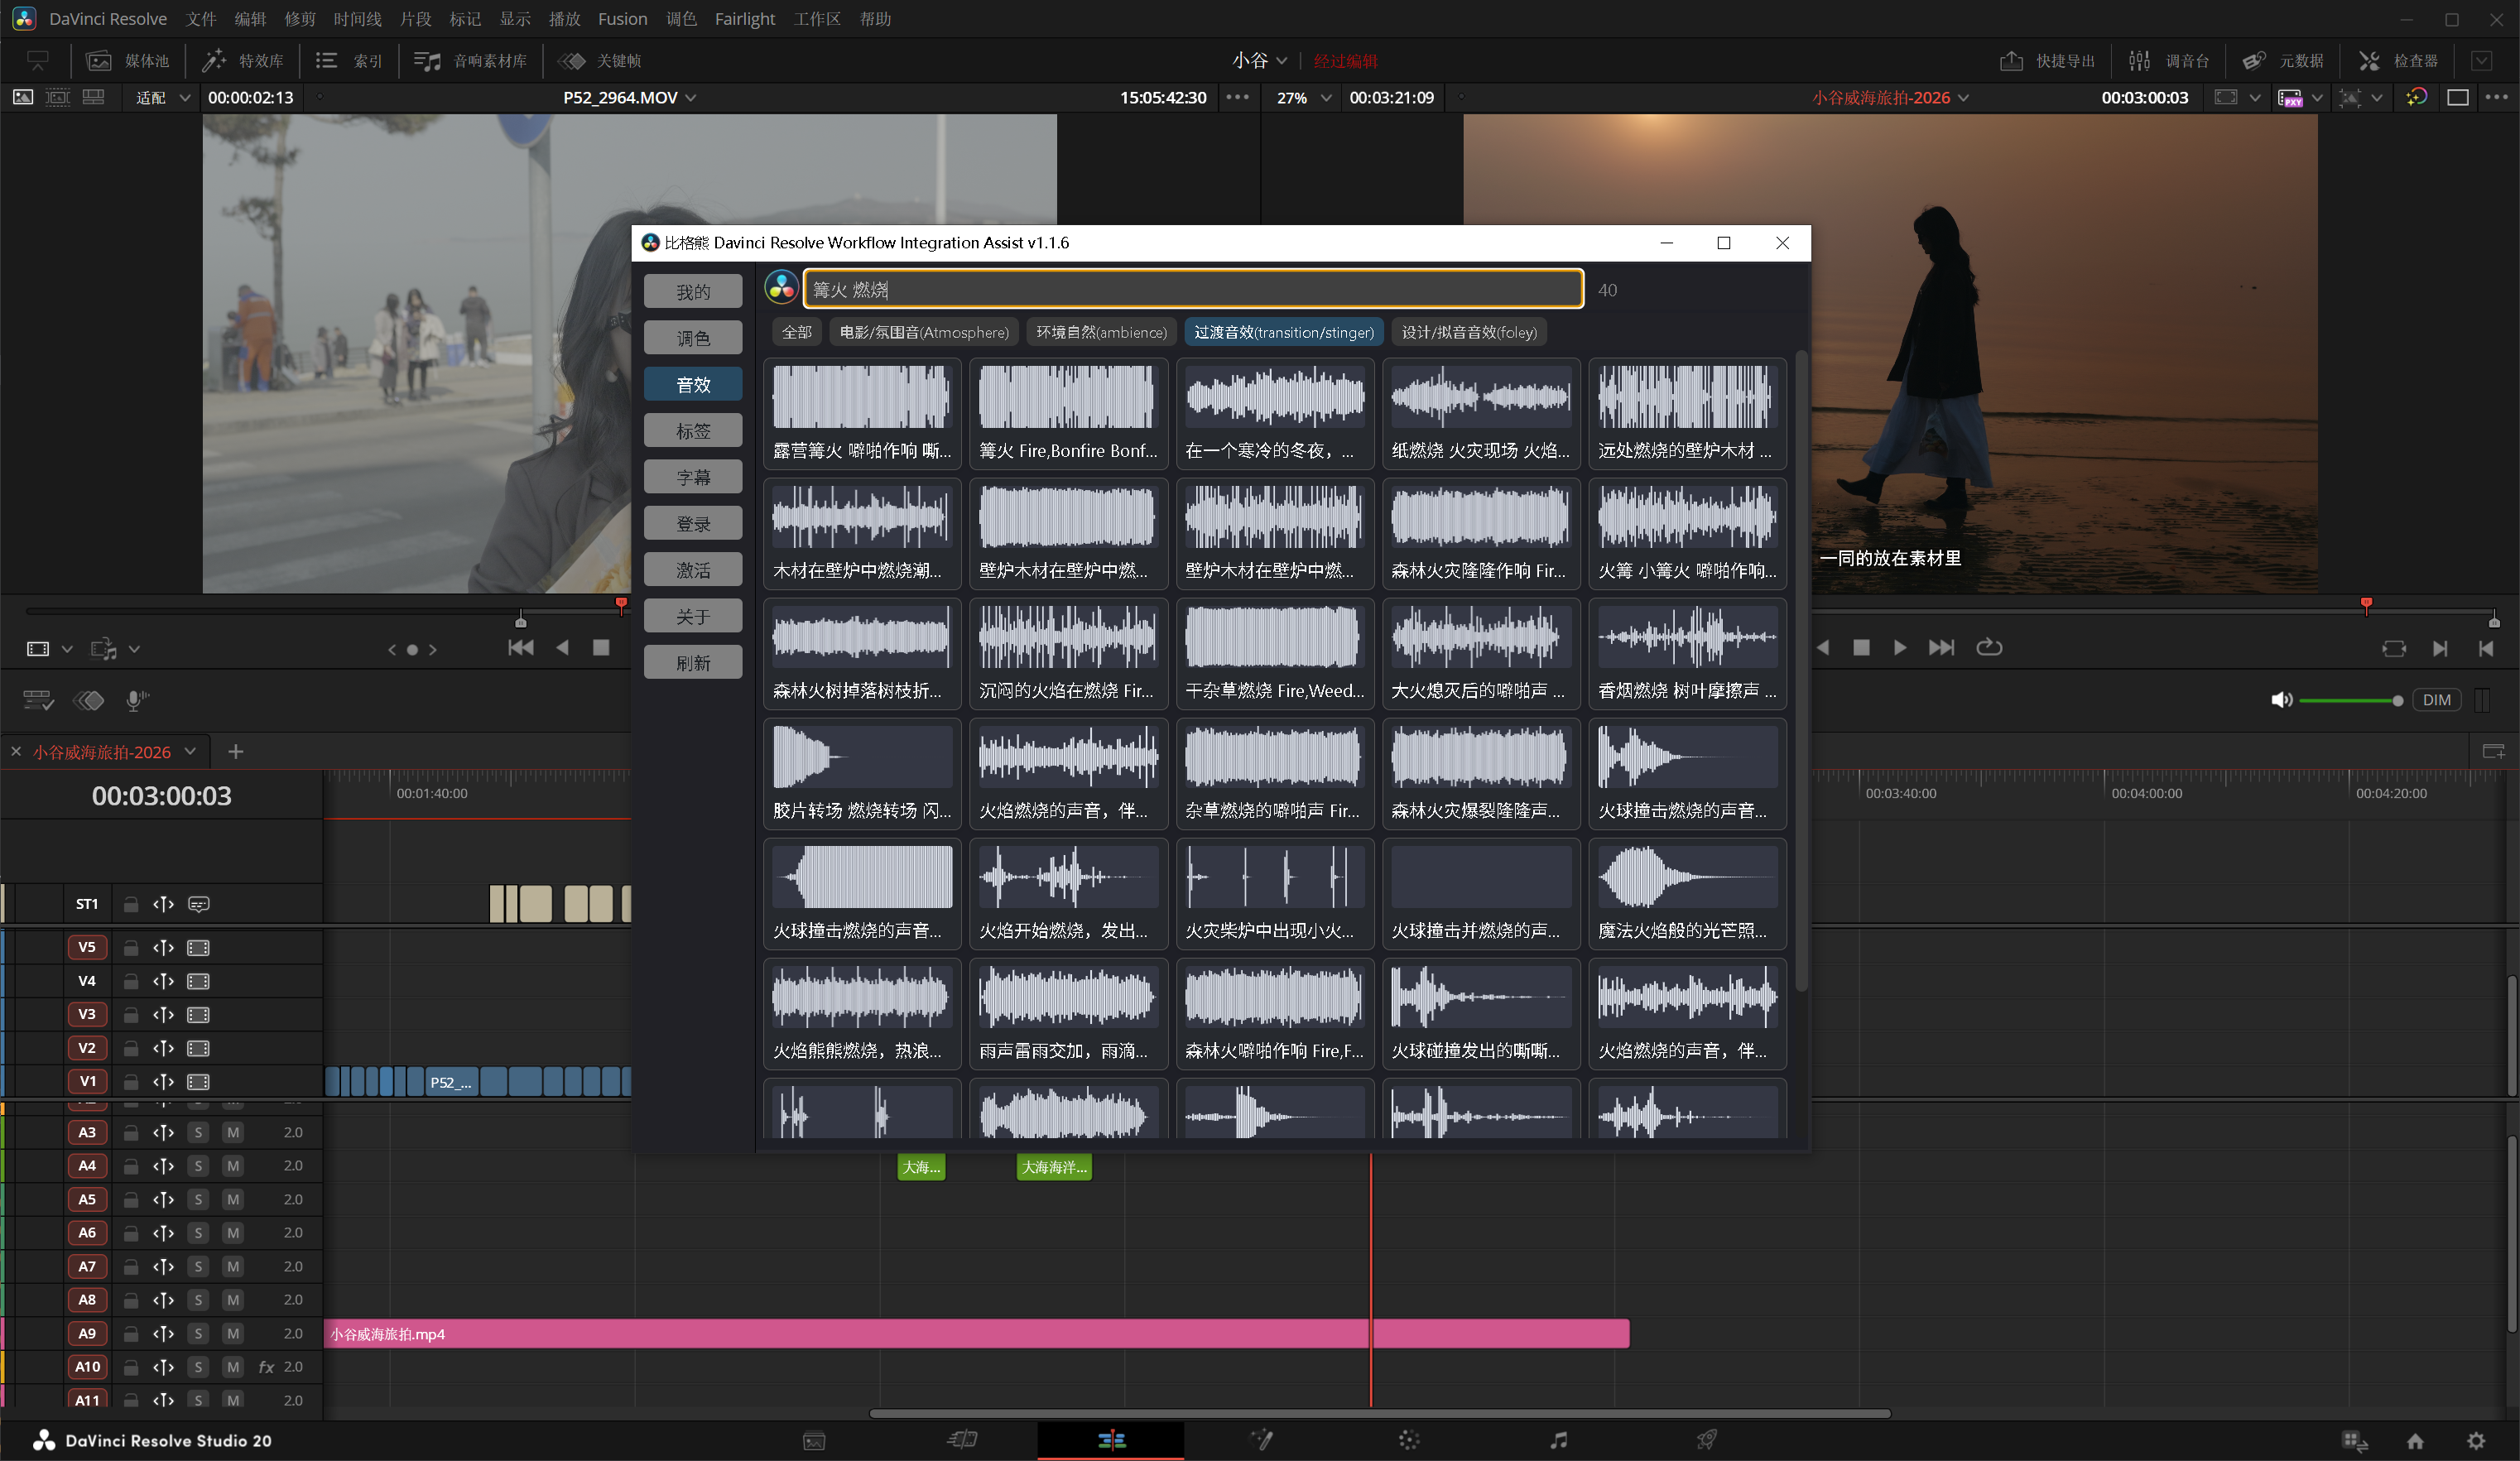Select the 环境自然(ambience) category tab
The height and width of the screenshot is (1461, 2520).
(x=1100, y=332)
